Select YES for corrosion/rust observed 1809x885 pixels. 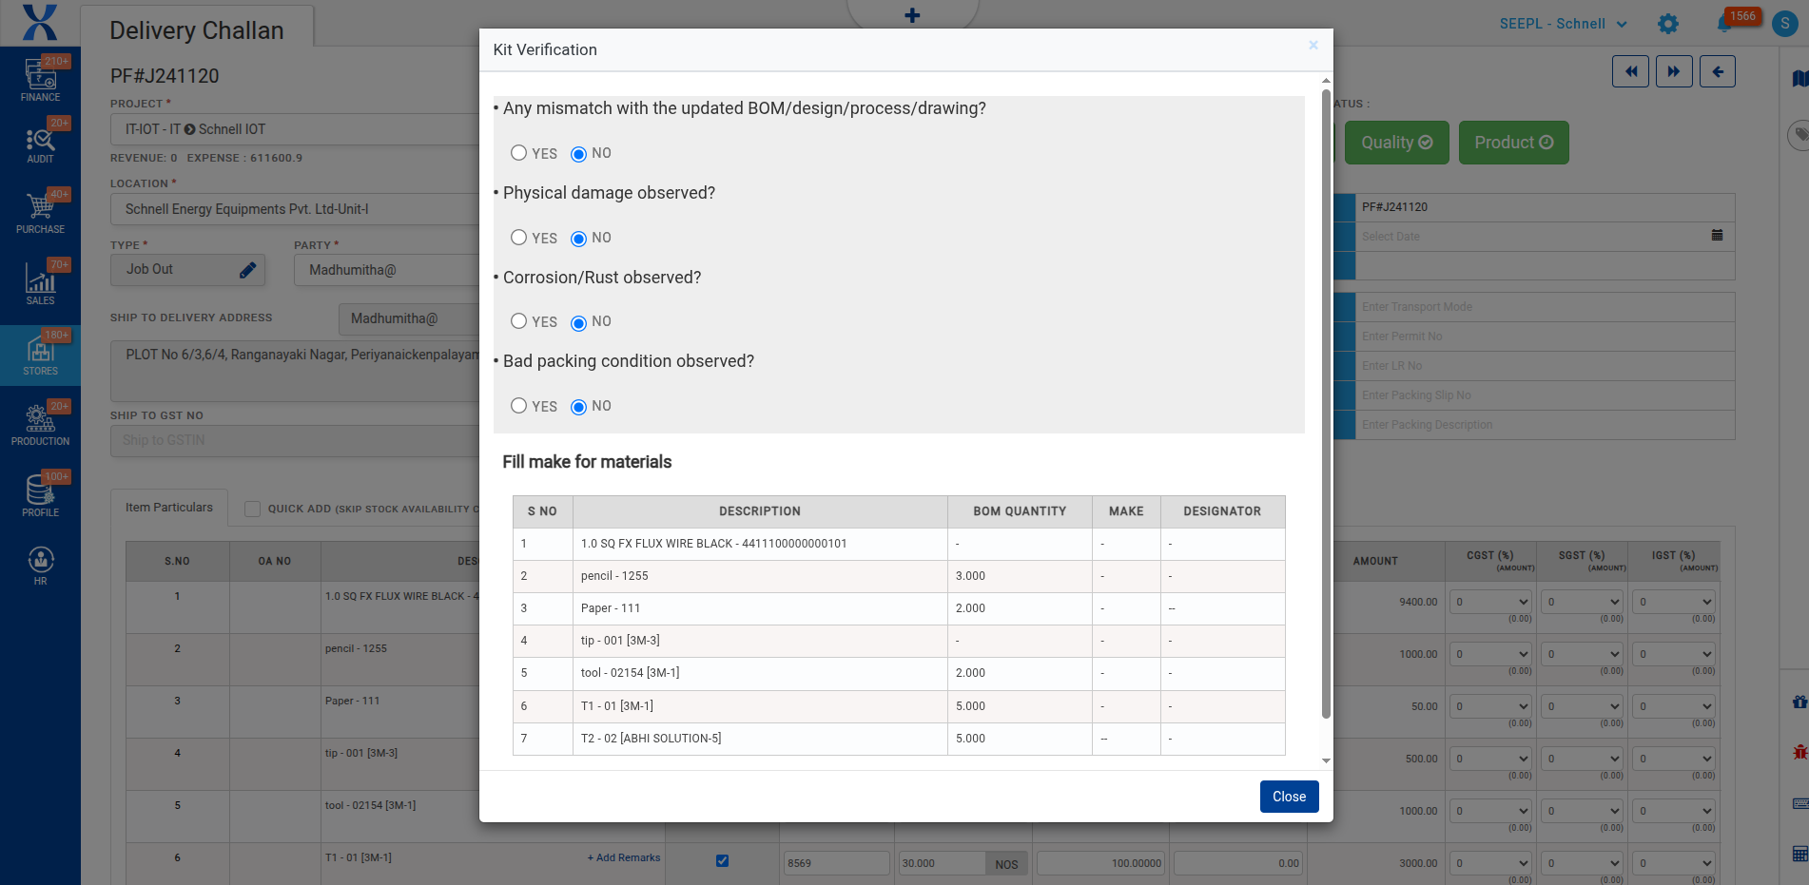click(518, 321)
